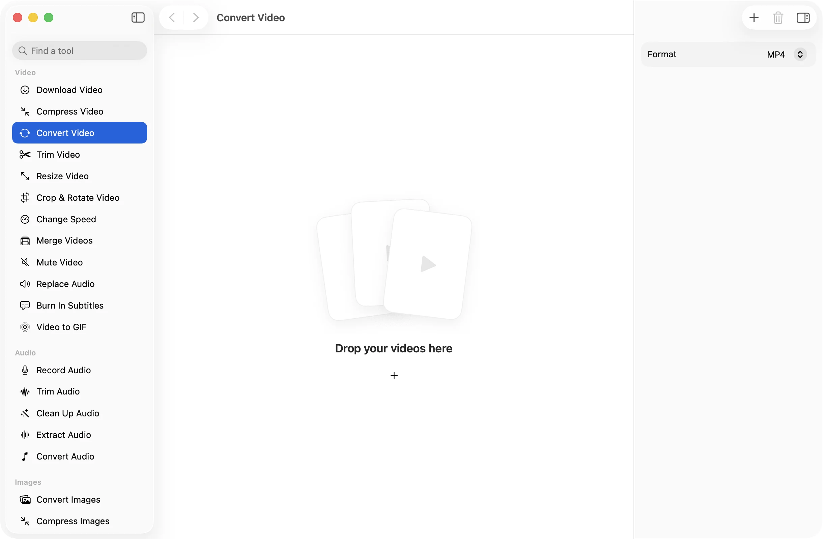This screenshot has width=823, height=539.
Task: Toggle the right inspector panel
Action: tap(803, 18)
